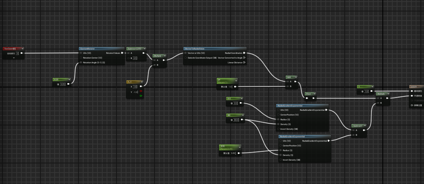Click the Subtract node B value field showing 0.5
Viewport: 424px width, 184px height.
pyautogui.click(x=135, y=58)
